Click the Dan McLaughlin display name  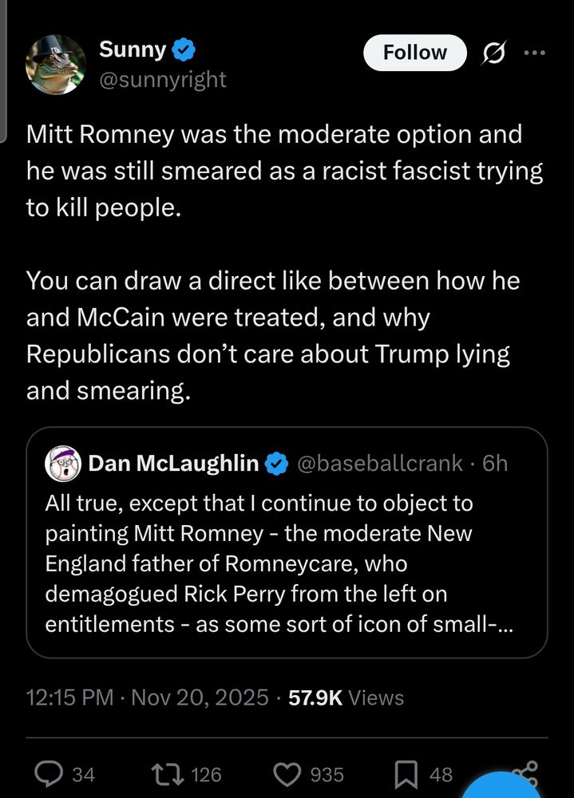(x=173, y=463)
